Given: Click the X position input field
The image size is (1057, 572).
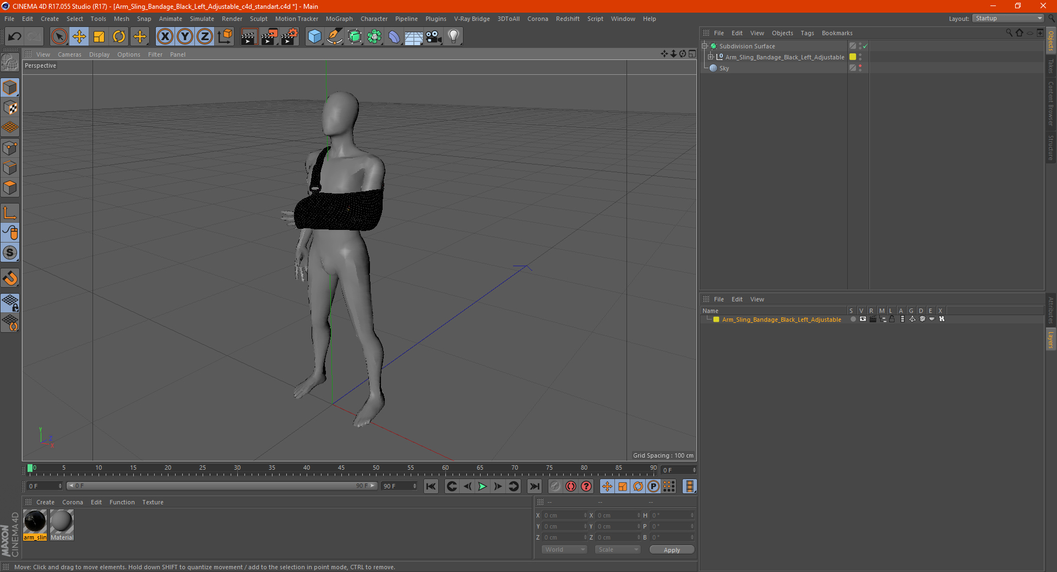Looking at the screenshot, I should coord(564,515).
